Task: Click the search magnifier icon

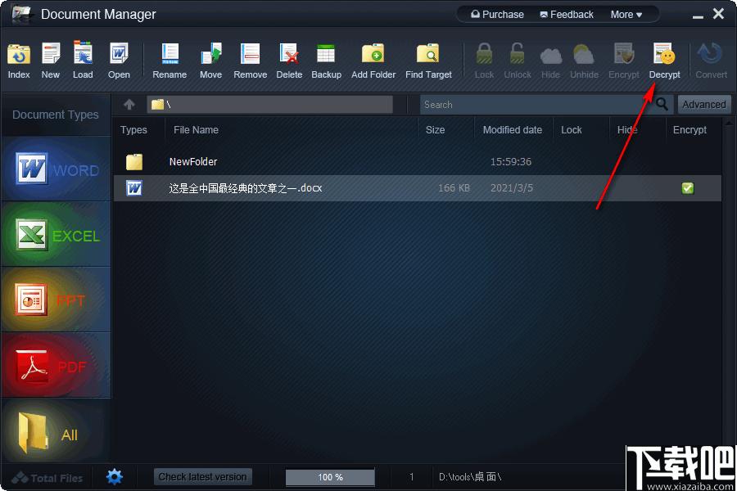Action: [662, 104]
